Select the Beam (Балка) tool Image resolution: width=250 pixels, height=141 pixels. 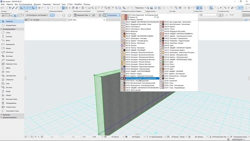pyautogui.click(x=12, y=40)
